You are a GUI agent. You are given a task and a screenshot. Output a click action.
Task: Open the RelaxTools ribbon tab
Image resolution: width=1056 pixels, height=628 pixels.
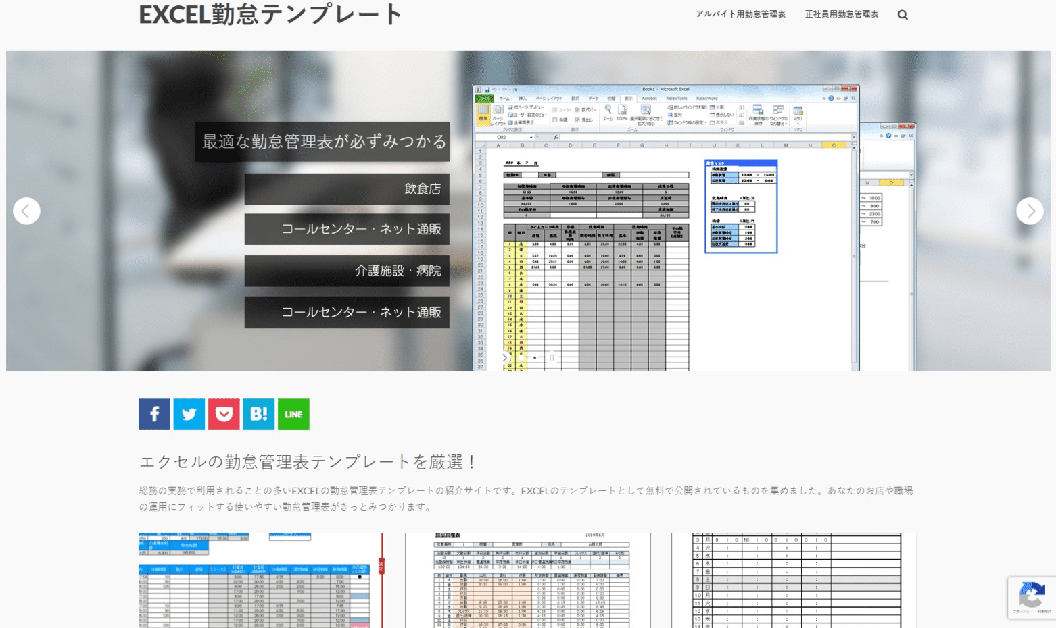pyautogui.click(x=675, y=99)
